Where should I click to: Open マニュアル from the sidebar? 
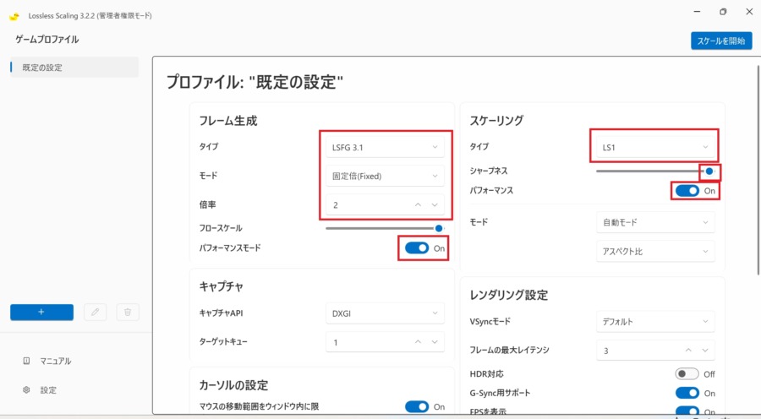pos(57,361)
